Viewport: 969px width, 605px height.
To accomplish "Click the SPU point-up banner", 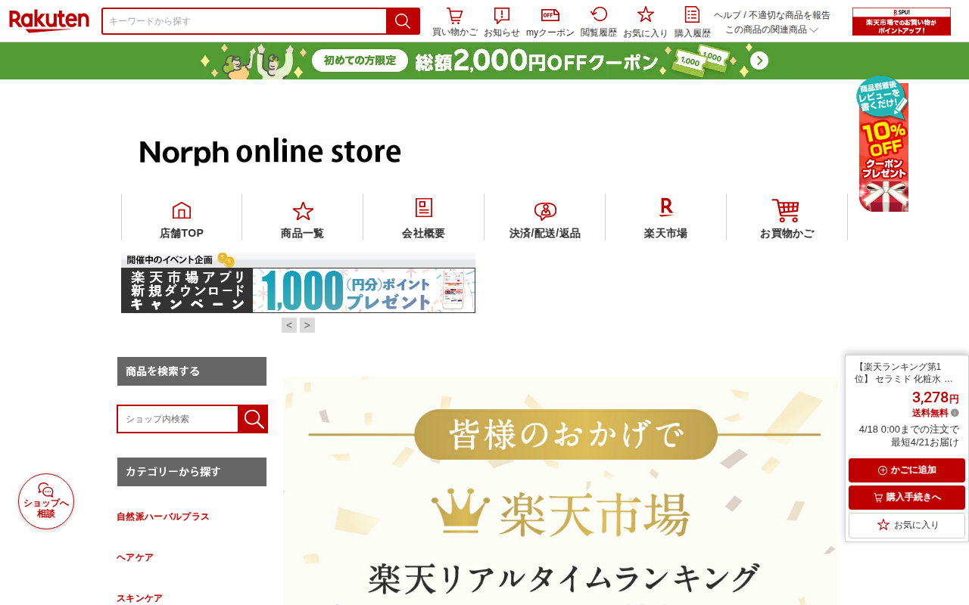I will (x=902, y=21).
